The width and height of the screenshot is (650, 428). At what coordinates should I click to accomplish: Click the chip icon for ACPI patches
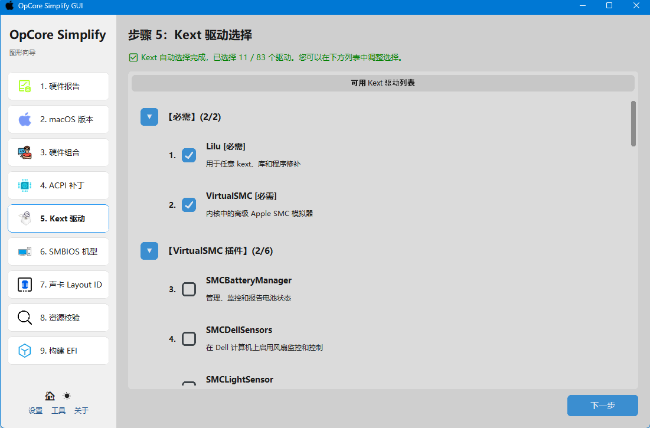pos(24,185)
